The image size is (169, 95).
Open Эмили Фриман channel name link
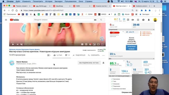(x=22, y=62)
